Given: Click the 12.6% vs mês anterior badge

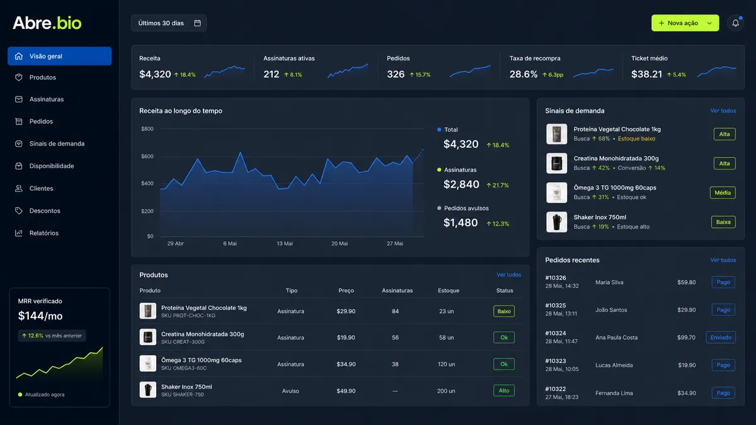Looking at the screenshot, I should click(52, 336).
